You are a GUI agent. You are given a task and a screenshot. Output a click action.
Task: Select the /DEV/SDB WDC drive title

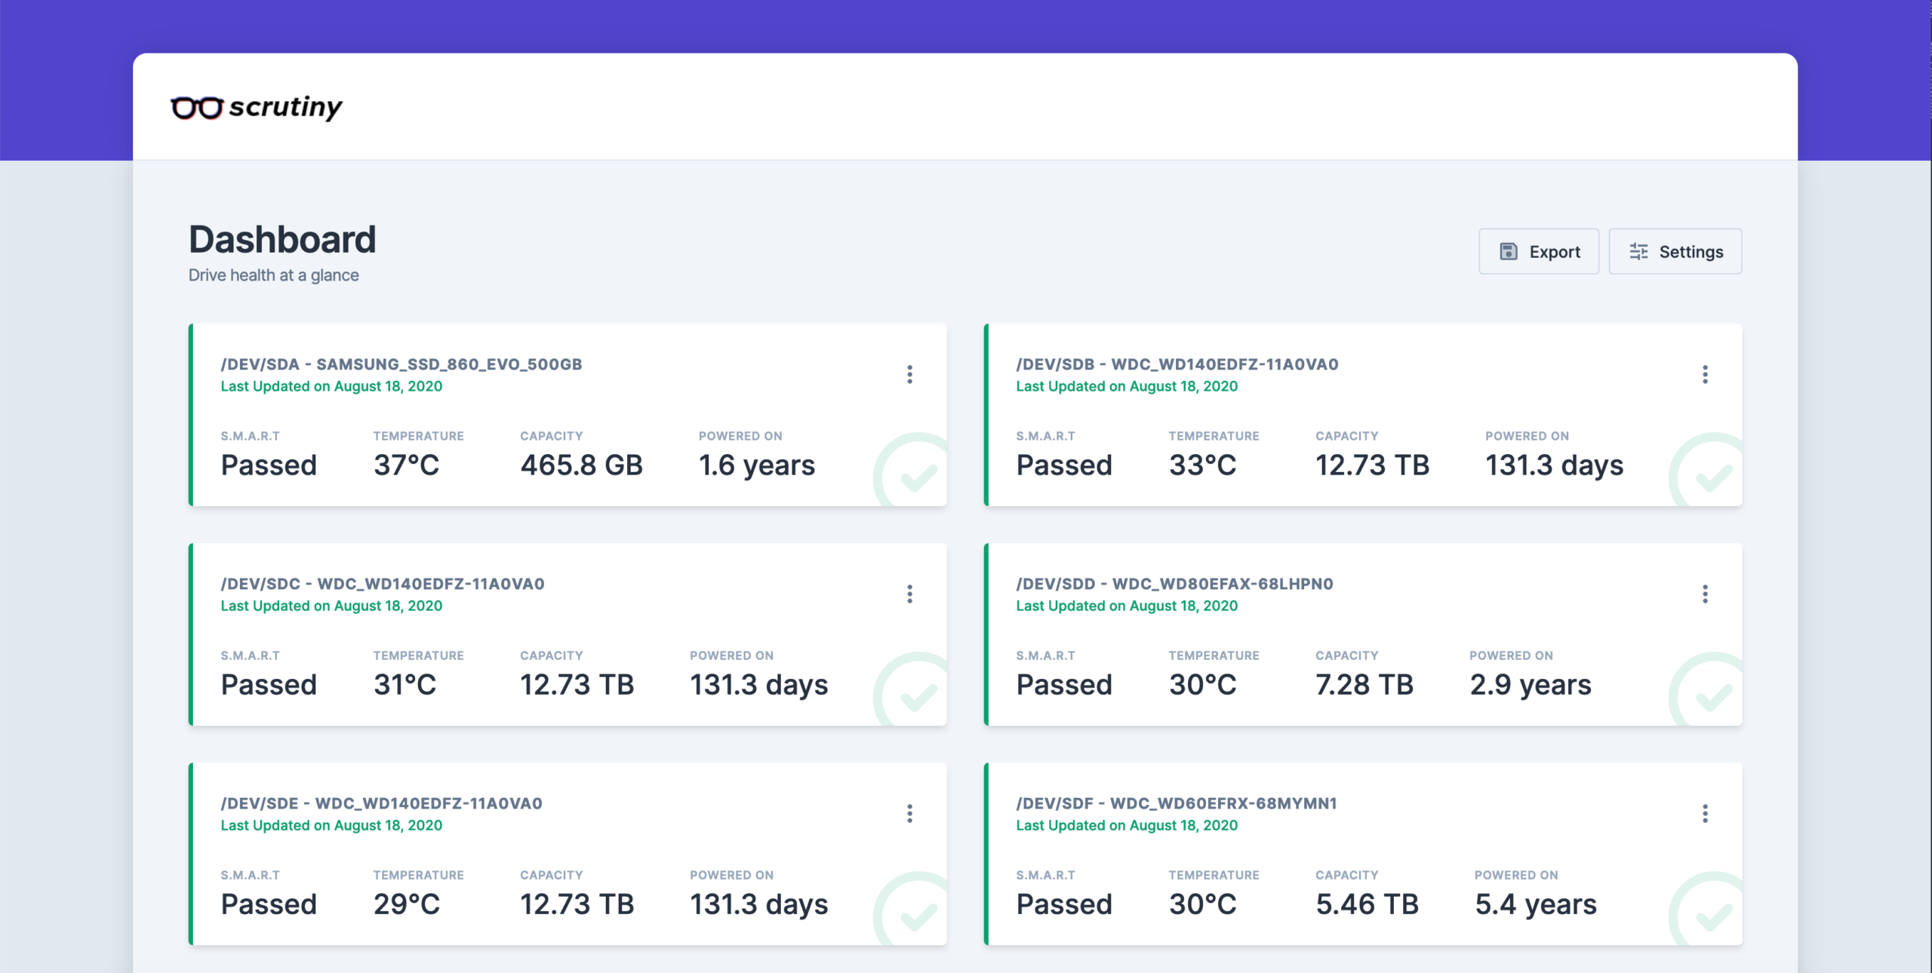click(1176, 364)
